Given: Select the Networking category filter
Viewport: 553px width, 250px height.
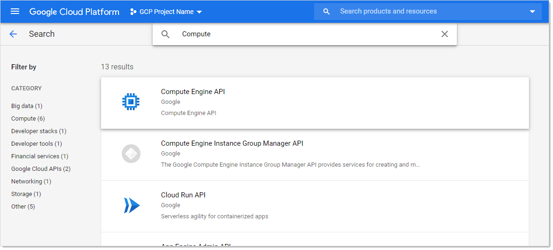Looking at the screenshot, I should tap(31, 182).
